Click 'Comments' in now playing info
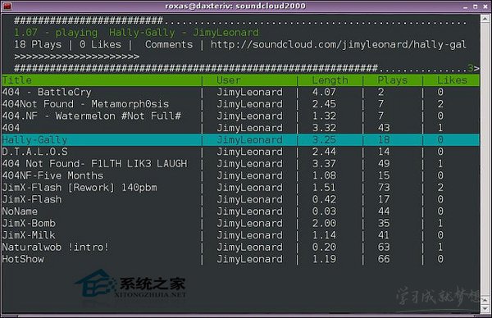The width and height of the screenshot is (492, 318). (169, 44)
